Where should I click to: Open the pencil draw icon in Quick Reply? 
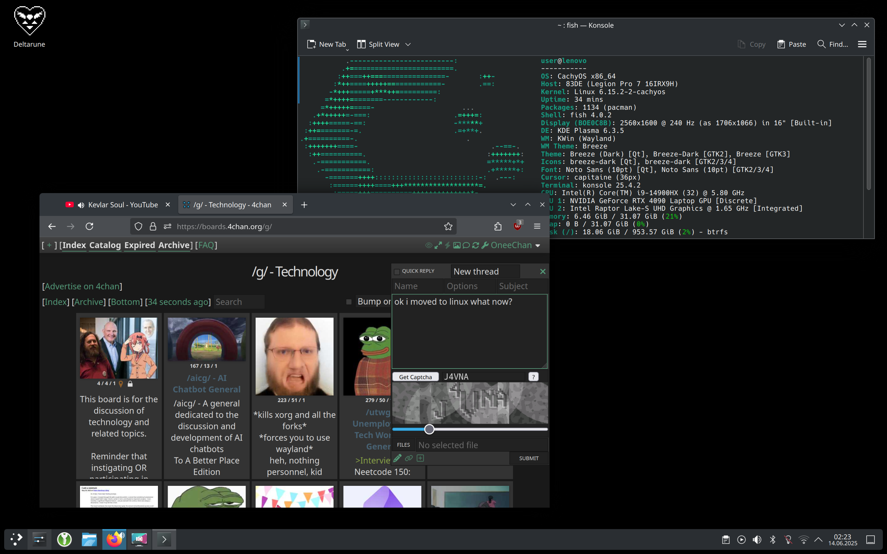click(398, 458)
